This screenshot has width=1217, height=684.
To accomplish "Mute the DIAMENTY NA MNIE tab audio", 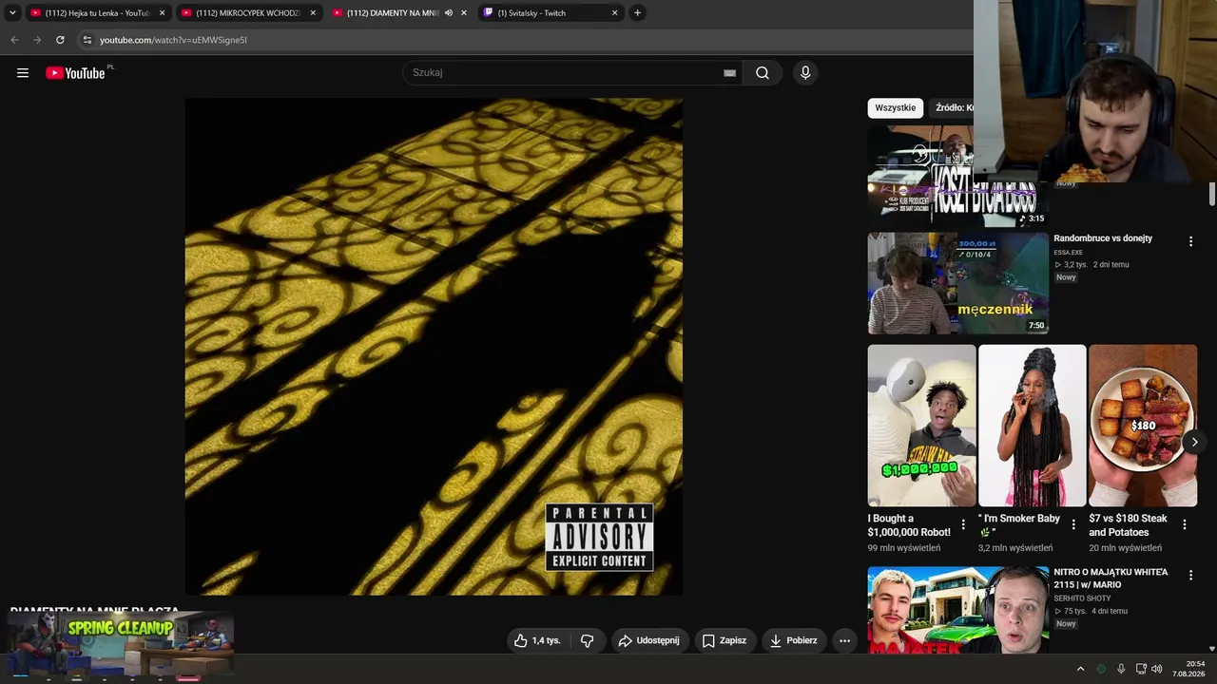I will point(449,13).
